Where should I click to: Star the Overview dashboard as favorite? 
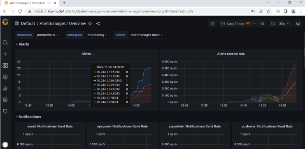90,24
